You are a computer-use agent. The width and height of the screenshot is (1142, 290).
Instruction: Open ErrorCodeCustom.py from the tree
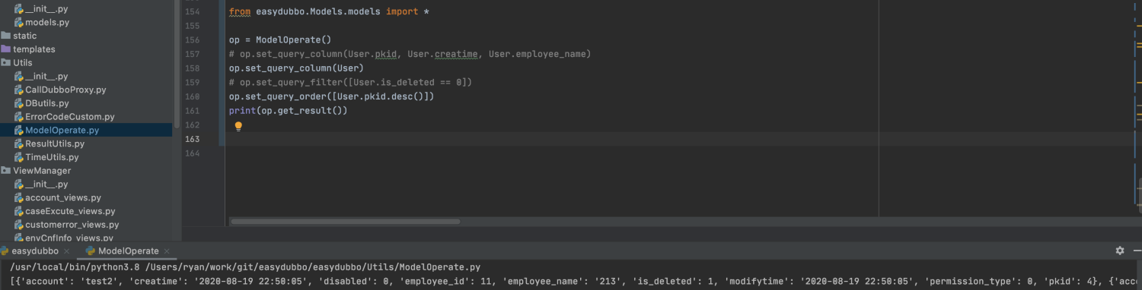[x=69, y=117]
